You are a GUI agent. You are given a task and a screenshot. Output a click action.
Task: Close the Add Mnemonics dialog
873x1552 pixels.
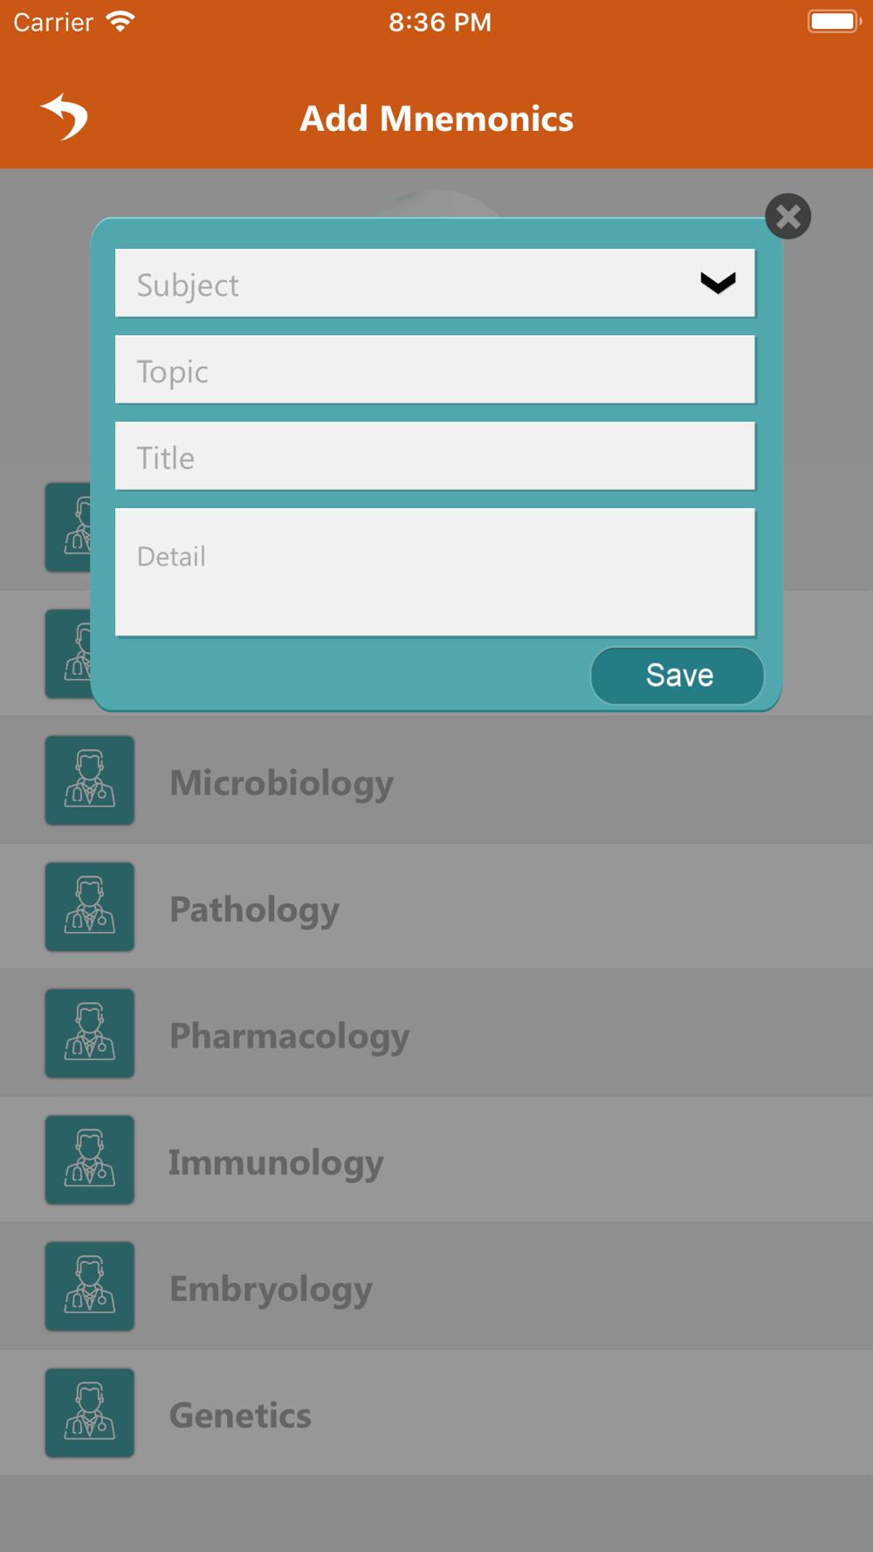pyautogui.click(x=788, y=216)
